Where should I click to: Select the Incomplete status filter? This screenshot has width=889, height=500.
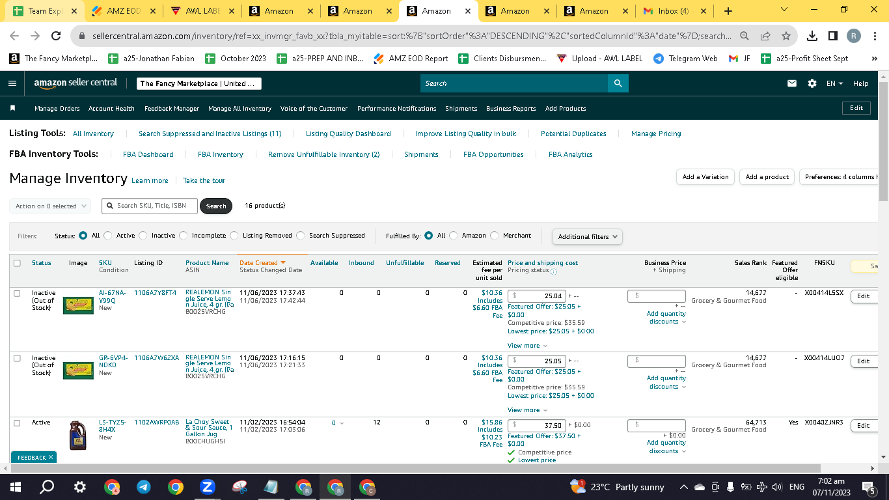tap(184, 236)
